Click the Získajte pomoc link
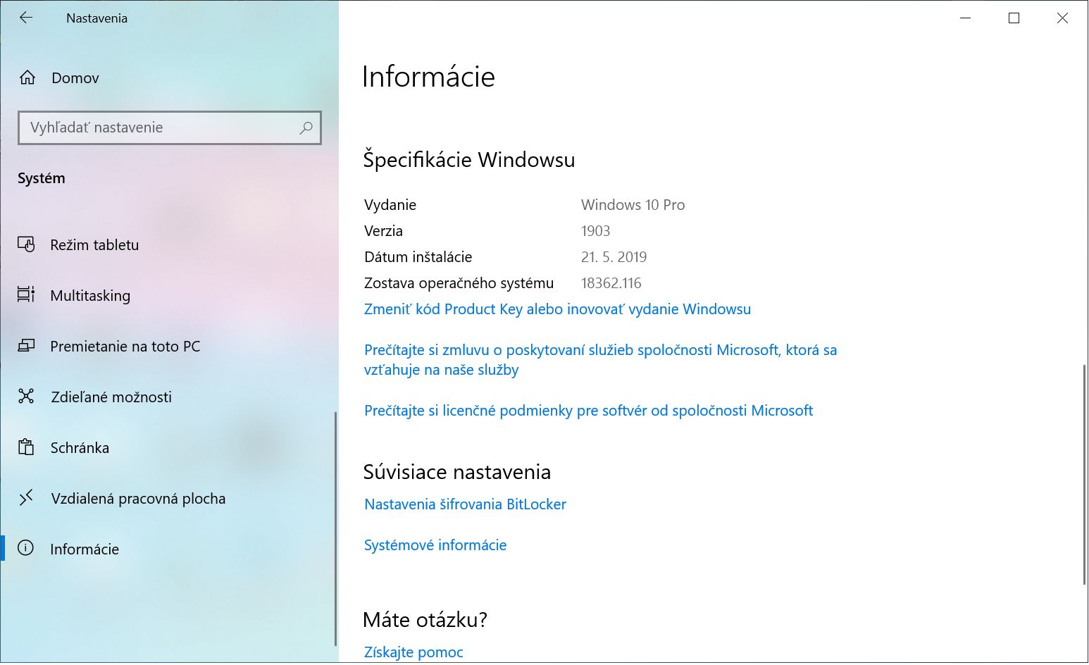 [x=413, y=652]
